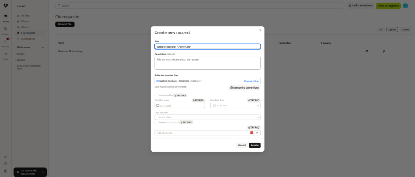Click the show password eye icon
The width and height of the screenshot is (415, 177).
tap(257, 133)
